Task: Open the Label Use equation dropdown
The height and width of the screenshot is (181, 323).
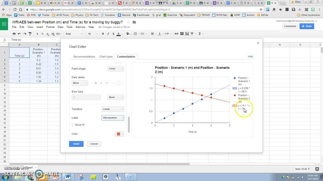Action: 113,118
